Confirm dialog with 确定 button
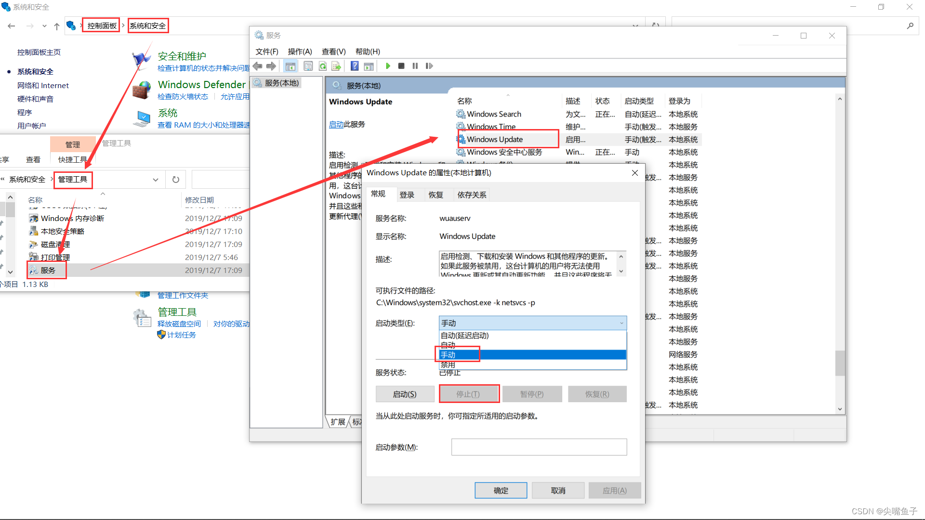 click(501, 490)
